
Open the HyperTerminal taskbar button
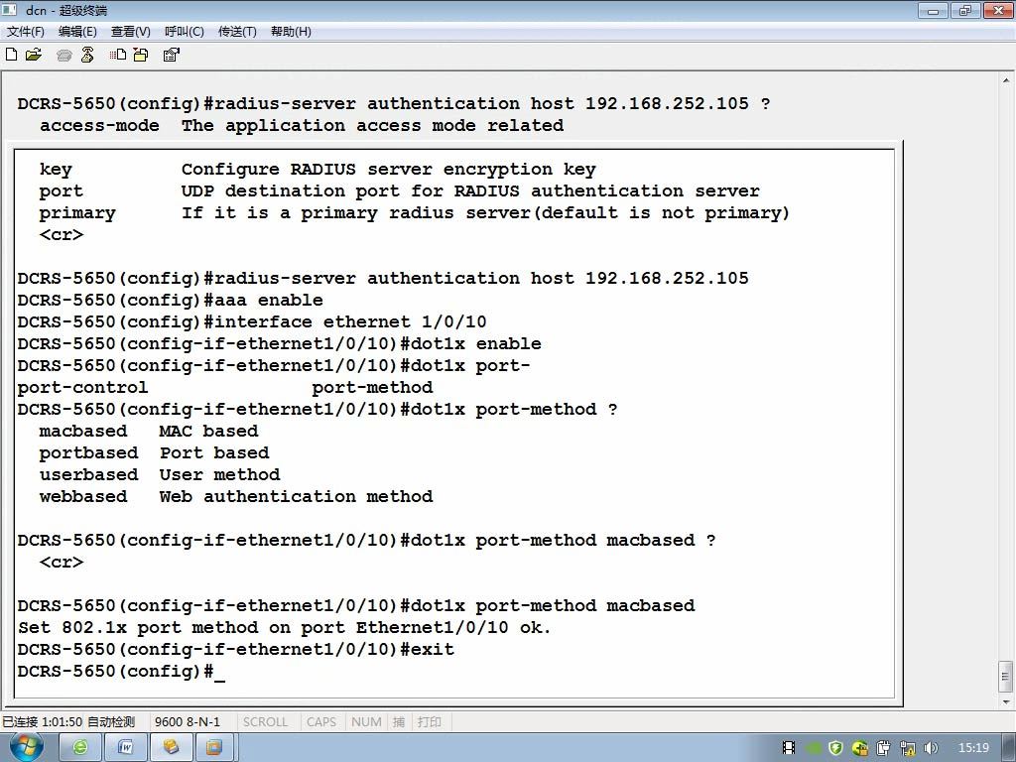click(x=171, y=748)
